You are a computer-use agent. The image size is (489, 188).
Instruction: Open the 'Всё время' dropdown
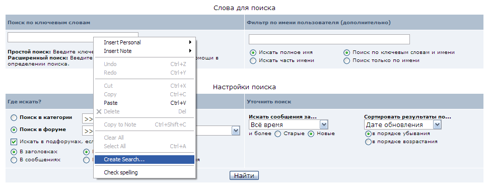(x=289, y=125)
